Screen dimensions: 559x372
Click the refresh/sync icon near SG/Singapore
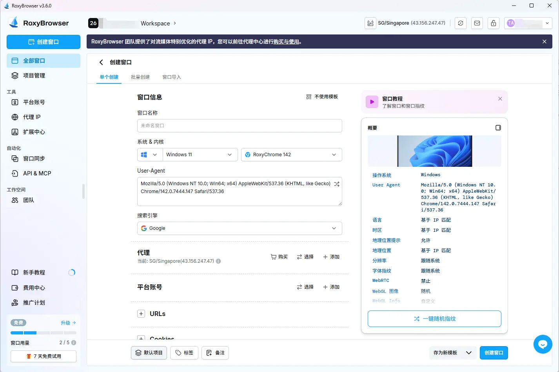coord(460,23)
